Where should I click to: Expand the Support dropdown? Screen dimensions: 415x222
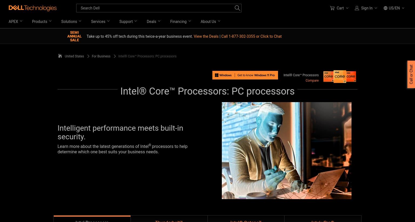(128, 22)
